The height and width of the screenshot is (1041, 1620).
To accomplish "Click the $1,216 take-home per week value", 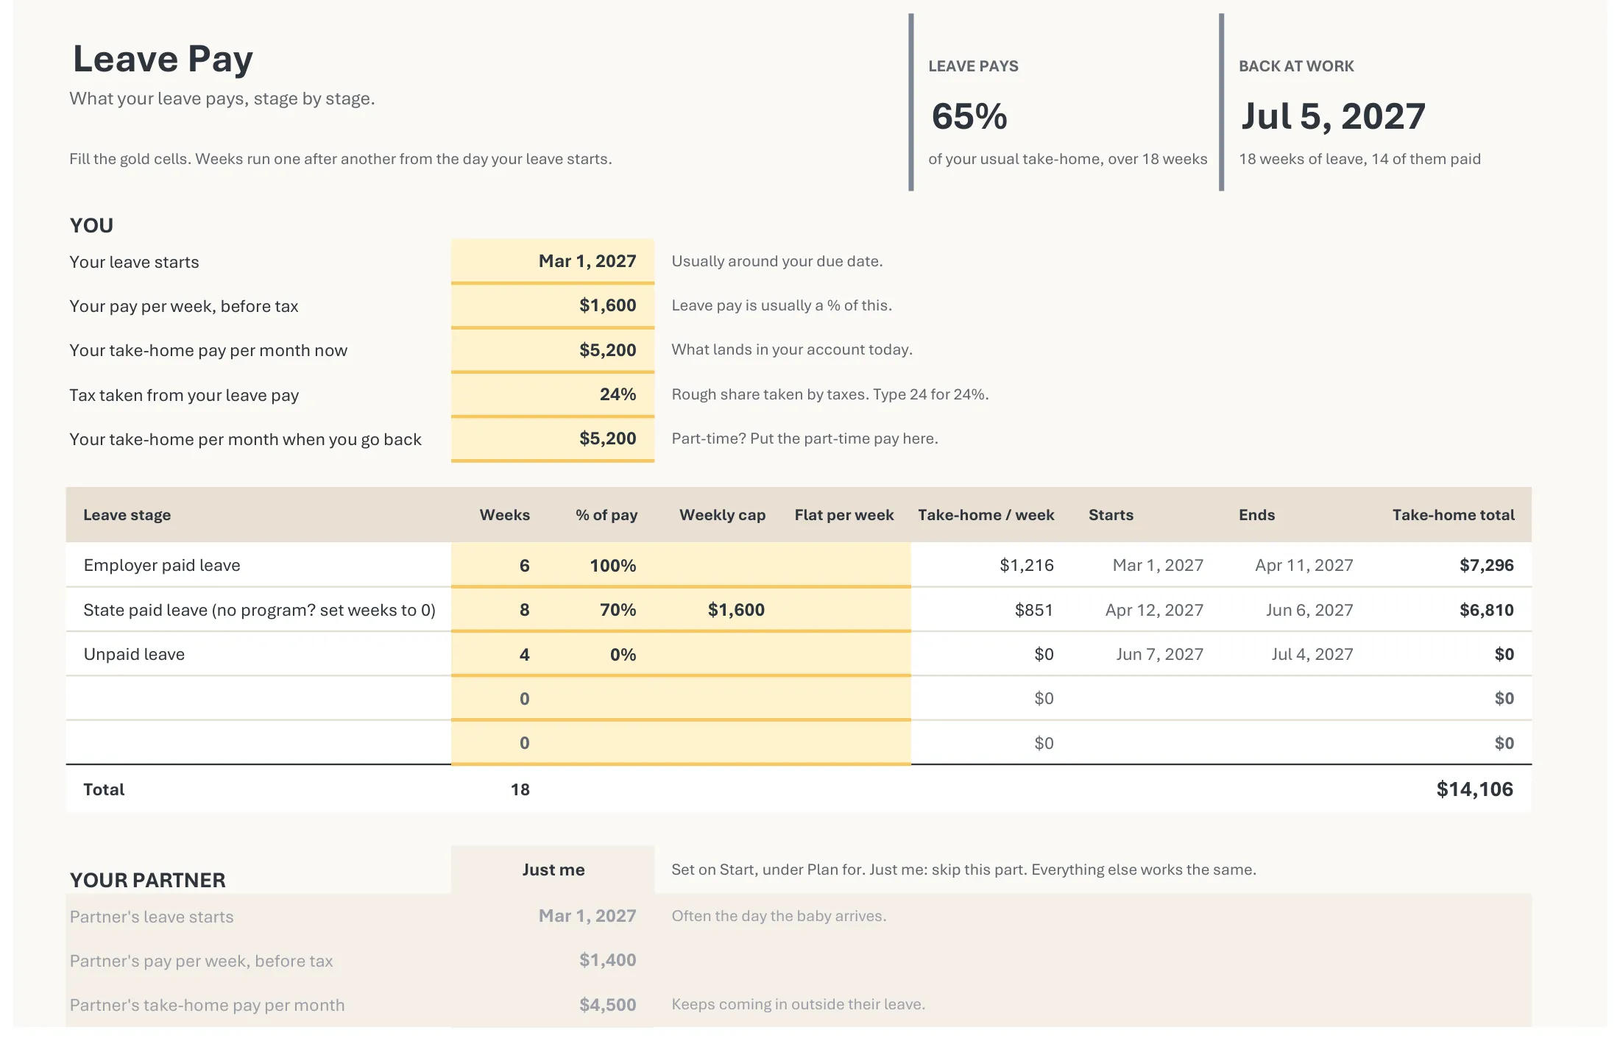I will tap(1026, 565).
